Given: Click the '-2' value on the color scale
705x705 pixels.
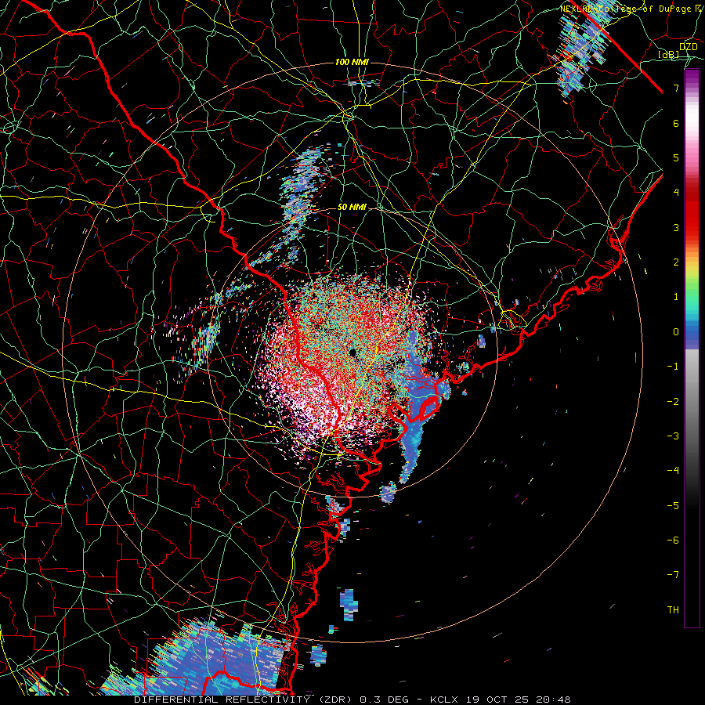Looking at the screenshot, I should (673, 402).
